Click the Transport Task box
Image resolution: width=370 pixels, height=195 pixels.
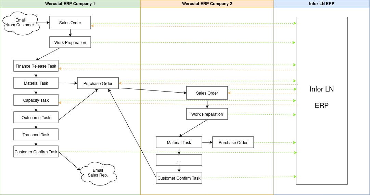(36, 135)
